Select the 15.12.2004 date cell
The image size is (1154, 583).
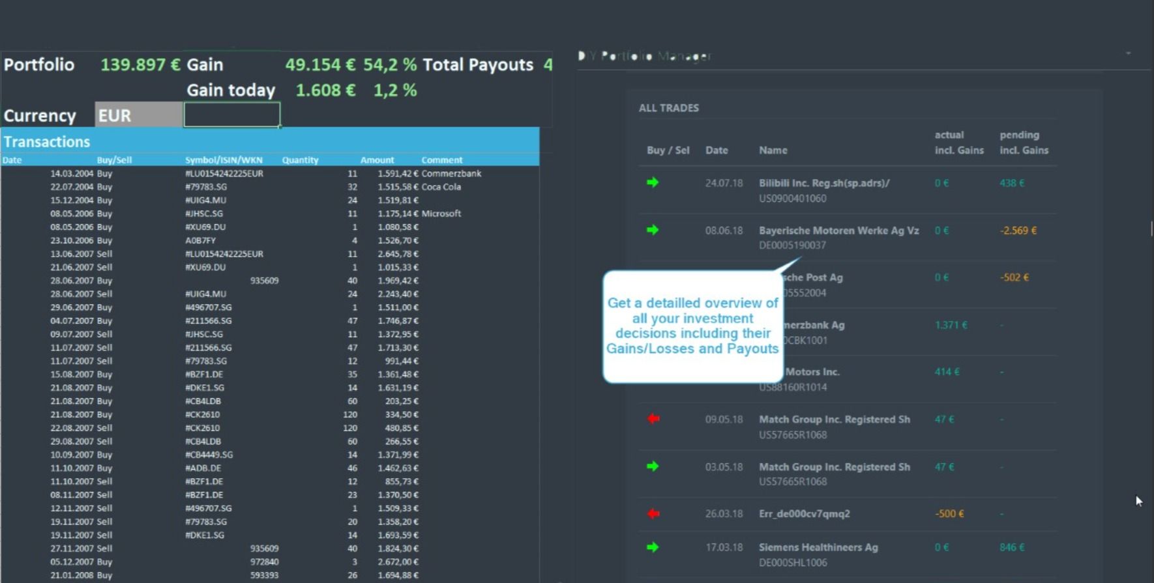coord(72,201)
